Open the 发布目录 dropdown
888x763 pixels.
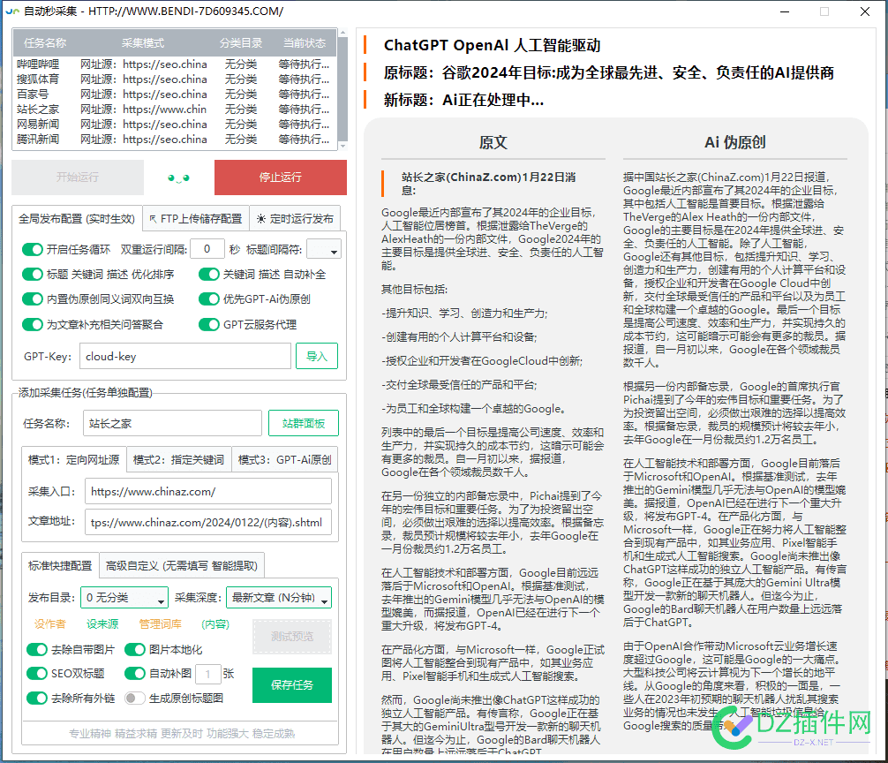pos(124,598)
